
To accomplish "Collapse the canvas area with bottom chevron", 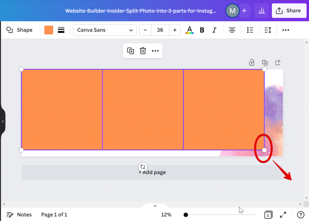I will [x=155, y=206].
